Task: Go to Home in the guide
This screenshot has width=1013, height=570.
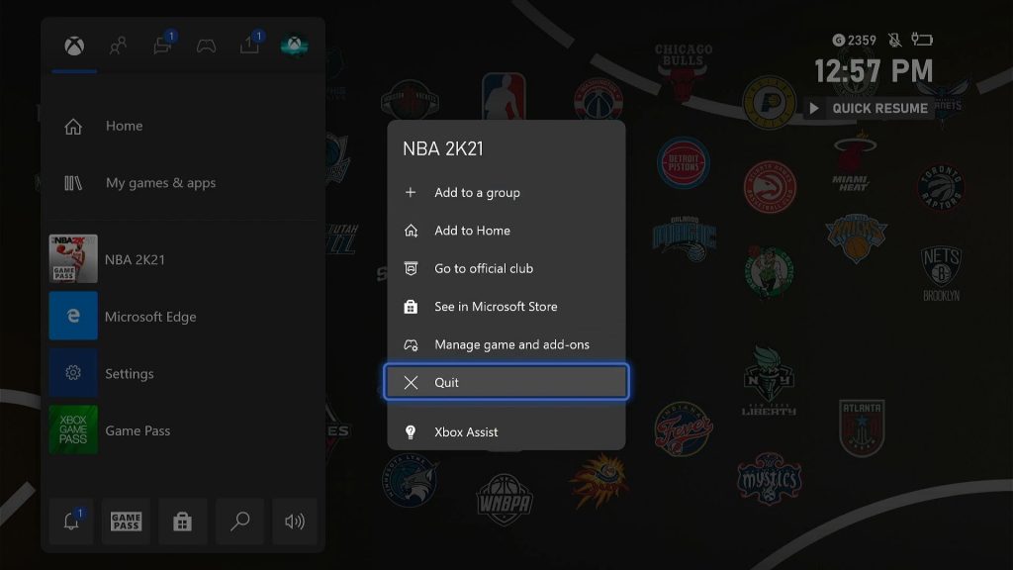Action: 183,126
